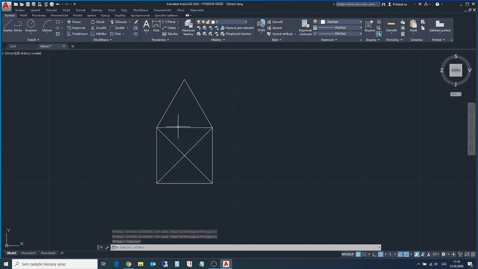Screen dimensions: 478x269
Task: Click Nastavit jako aktuální button
Action: [237, 28]
